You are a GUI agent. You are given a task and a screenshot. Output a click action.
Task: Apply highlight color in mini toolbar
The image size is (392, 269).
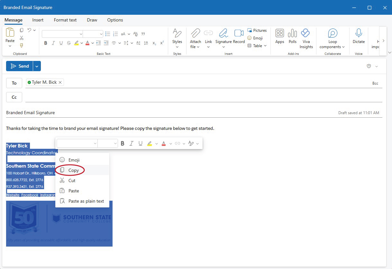(149, 144)
